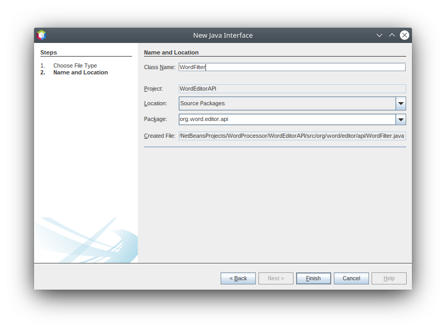Viewport: 446px width, 330px height.
Task: Open the Location dropdown arrow
Action: [x=400, y=104]
